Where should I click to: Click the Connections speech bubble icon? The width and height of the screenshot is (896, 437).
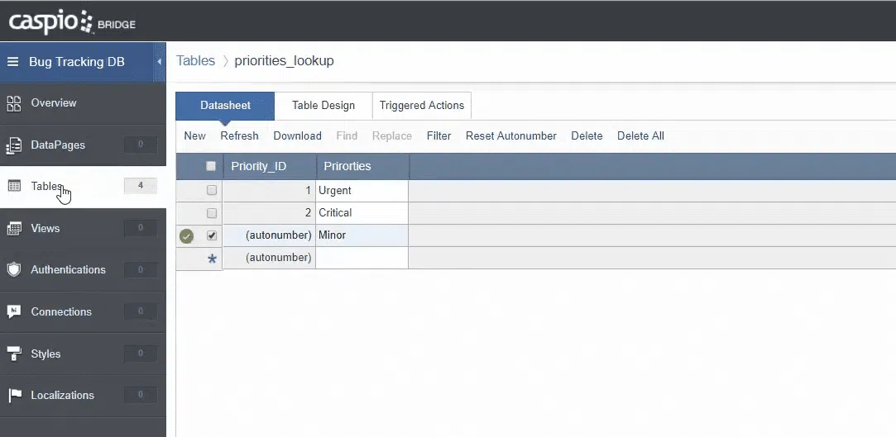tap(14, 312)
